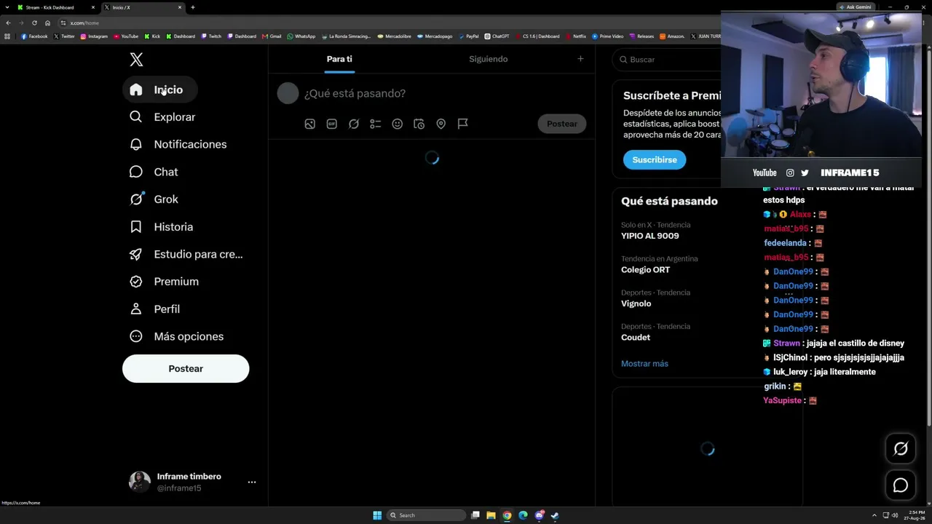Tag a location on the post
932x524 pixels.
[x=441, y=124]
